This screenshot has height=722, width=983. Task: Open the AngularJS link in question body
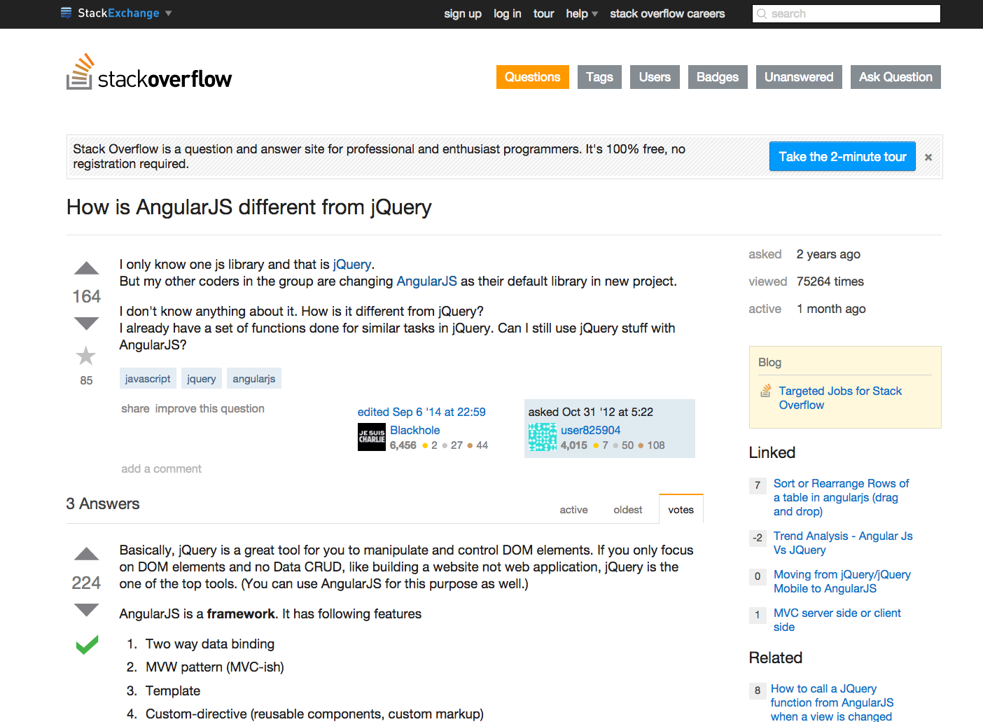click(426, 281)
